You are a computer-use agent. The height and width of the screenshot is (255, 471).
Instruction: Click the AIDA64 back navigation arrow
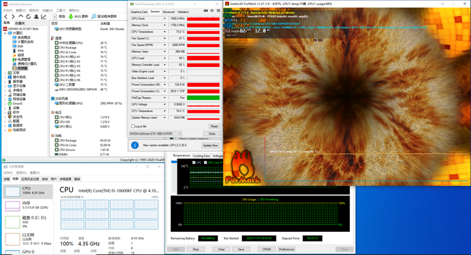click(x=6, y=17)
